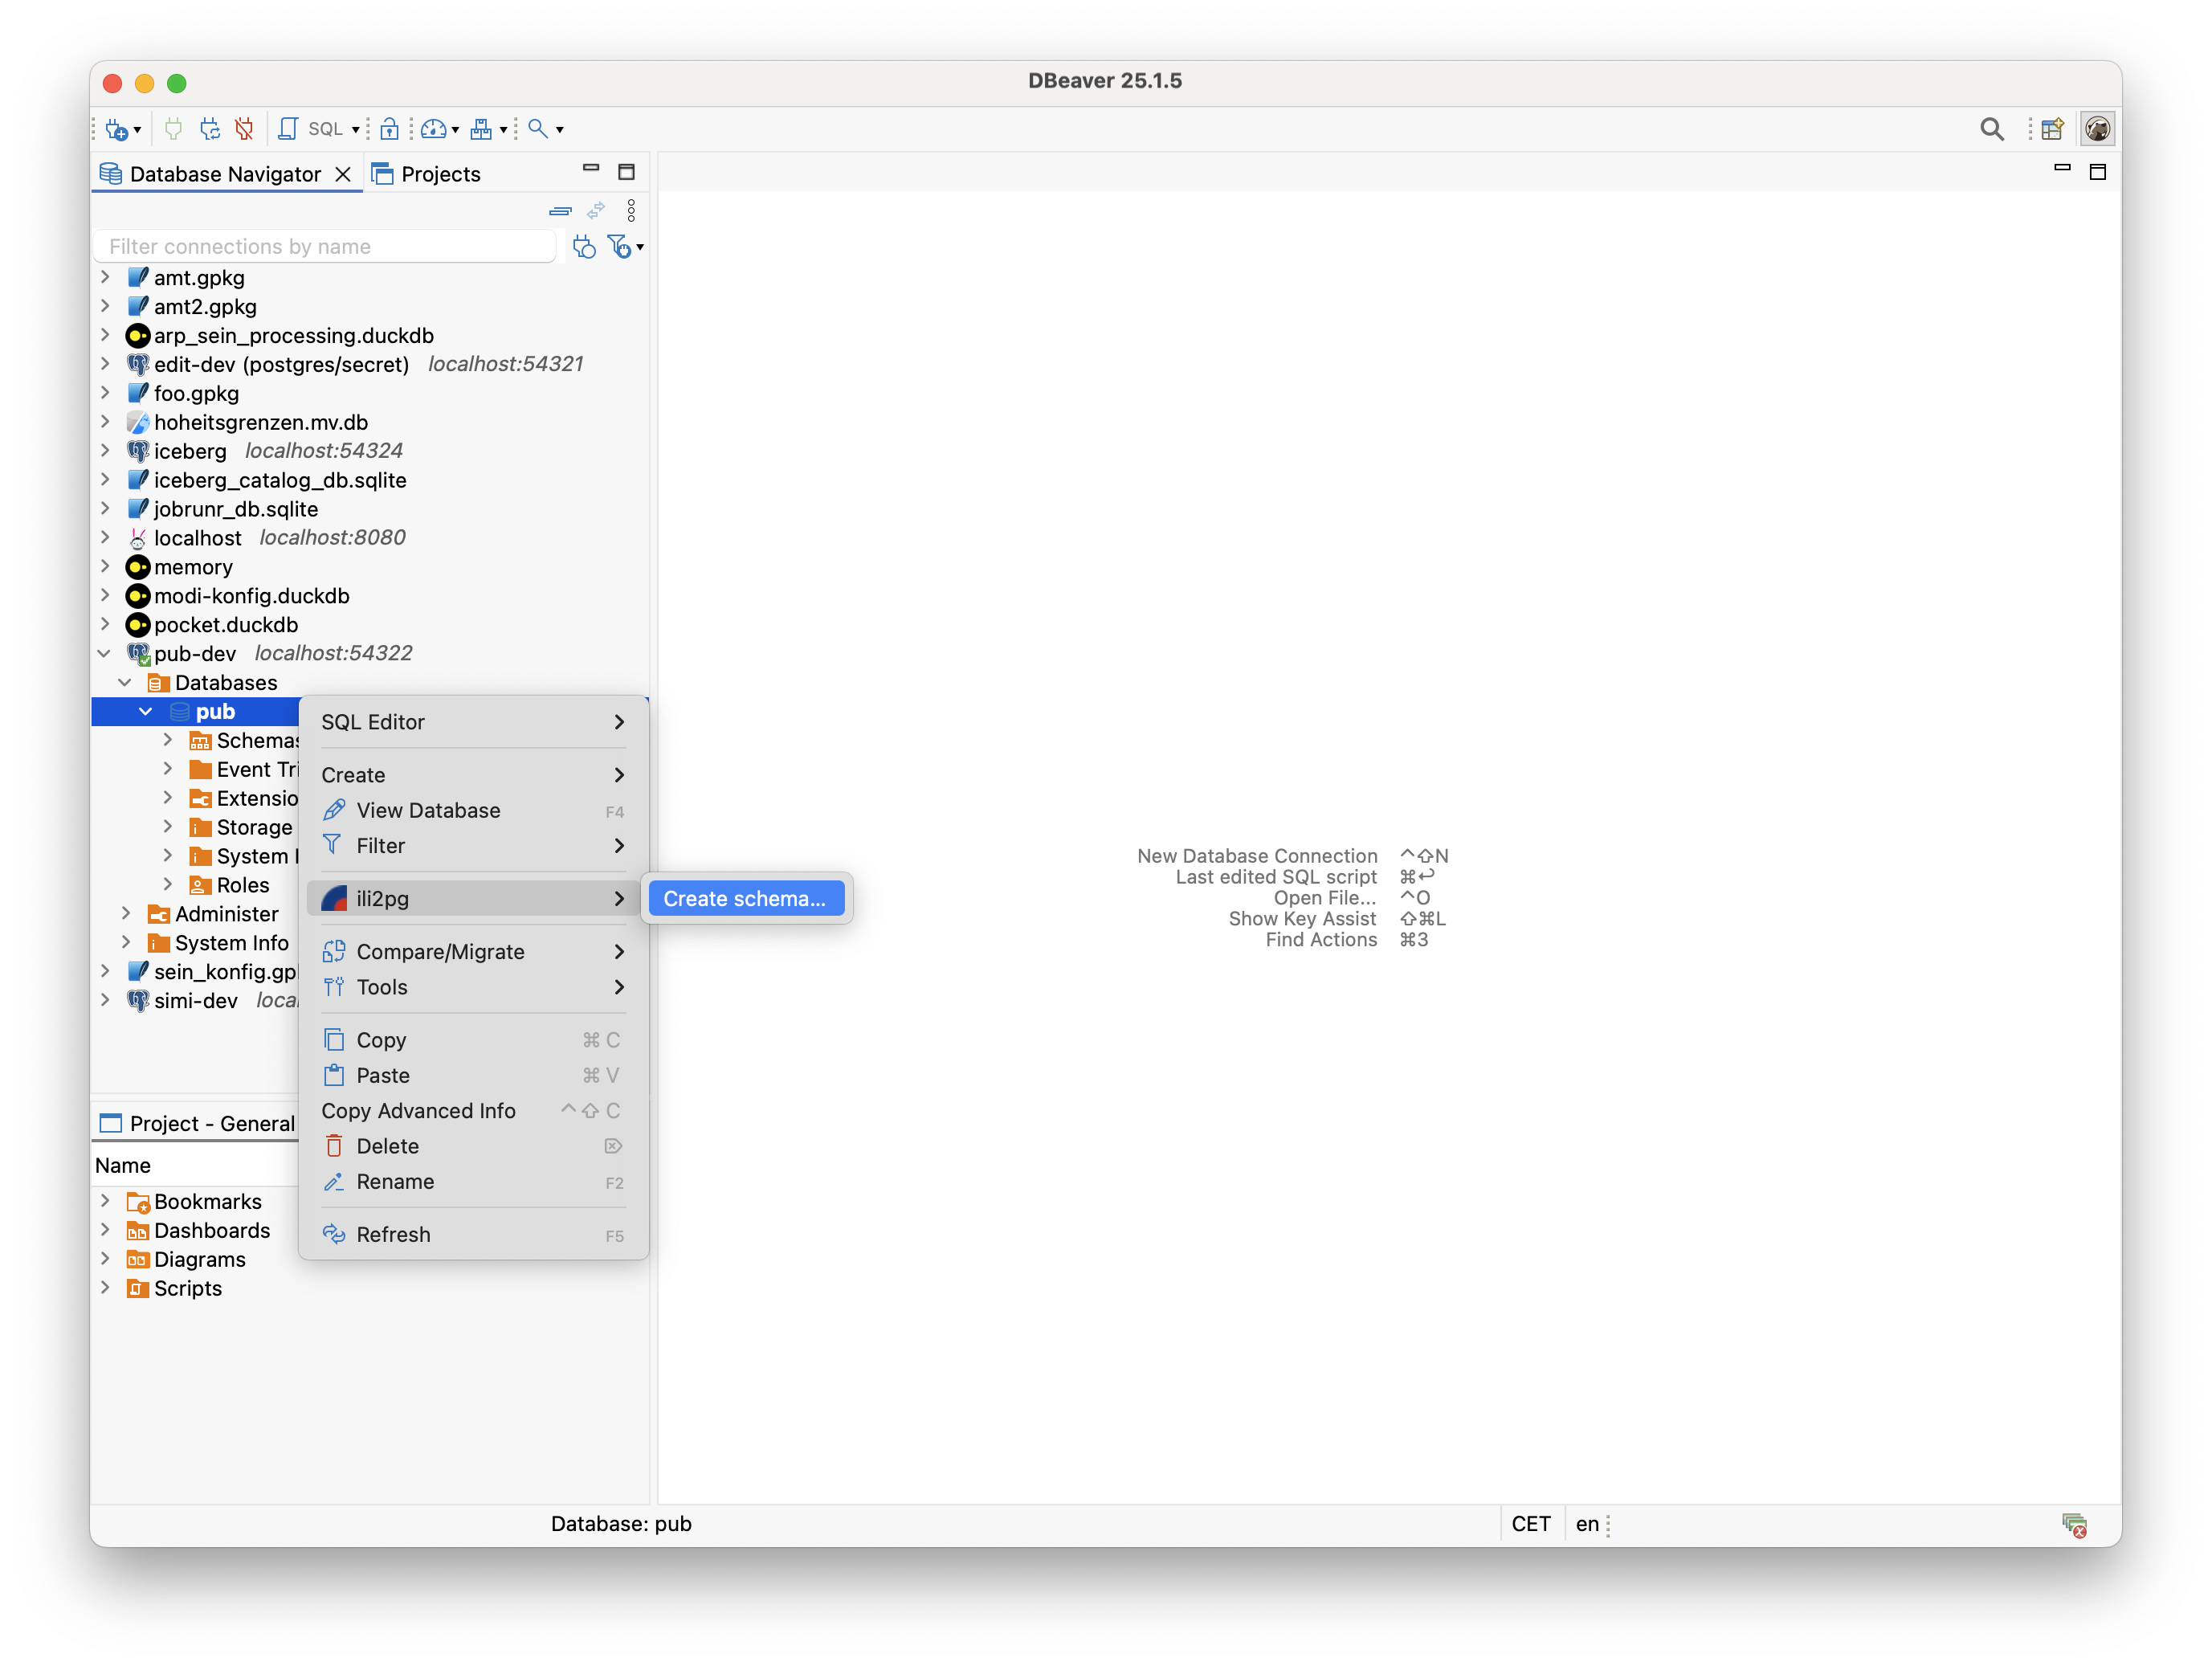This screenshot has width=2212, height=1666.
Task: Click the magnifier search icon at top right
Action: pyautogui.click(x=1991, y=129)
